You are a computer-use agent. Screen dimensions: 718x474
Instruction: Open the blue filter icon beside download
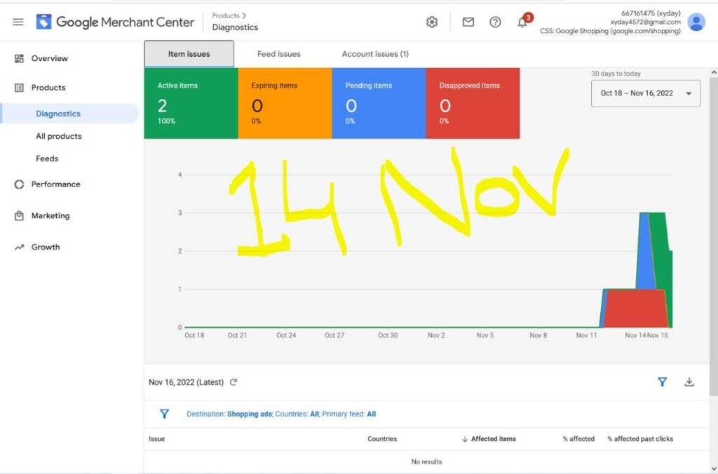662,382
